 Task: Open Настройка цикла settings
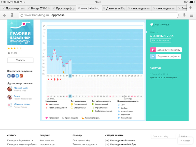161,40
